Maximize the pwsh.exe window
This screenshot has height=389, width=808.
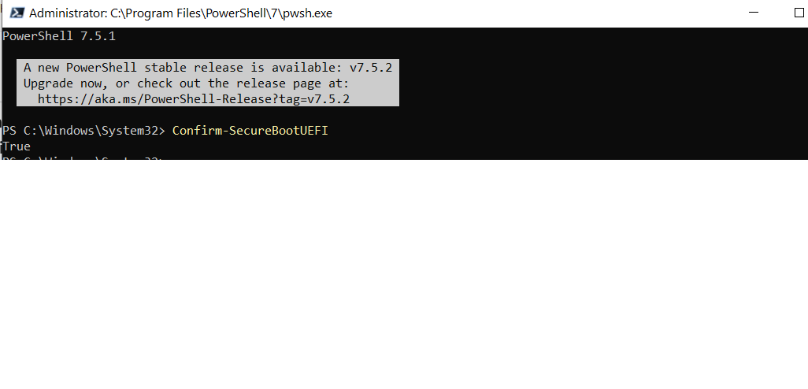[x=799, y=13]
